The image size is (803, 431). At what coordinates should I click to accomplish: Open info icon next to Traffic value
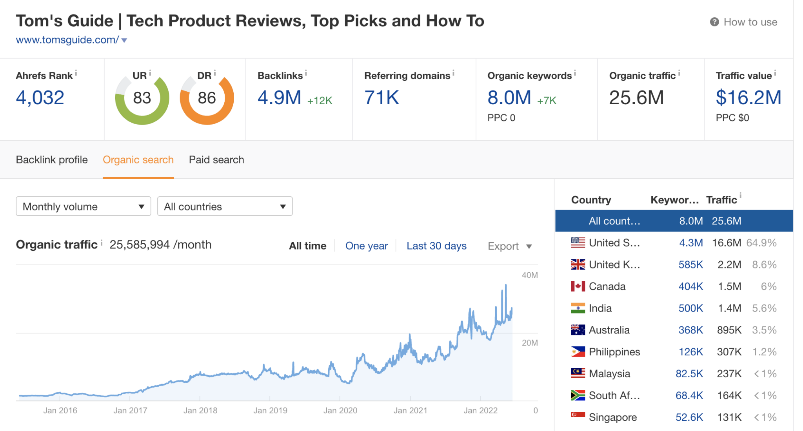coord(775,73)
